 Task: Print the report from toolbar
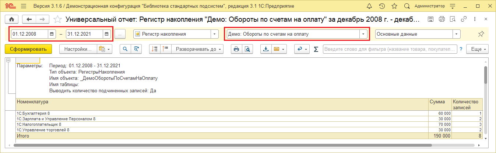click(x=236, y=49)
